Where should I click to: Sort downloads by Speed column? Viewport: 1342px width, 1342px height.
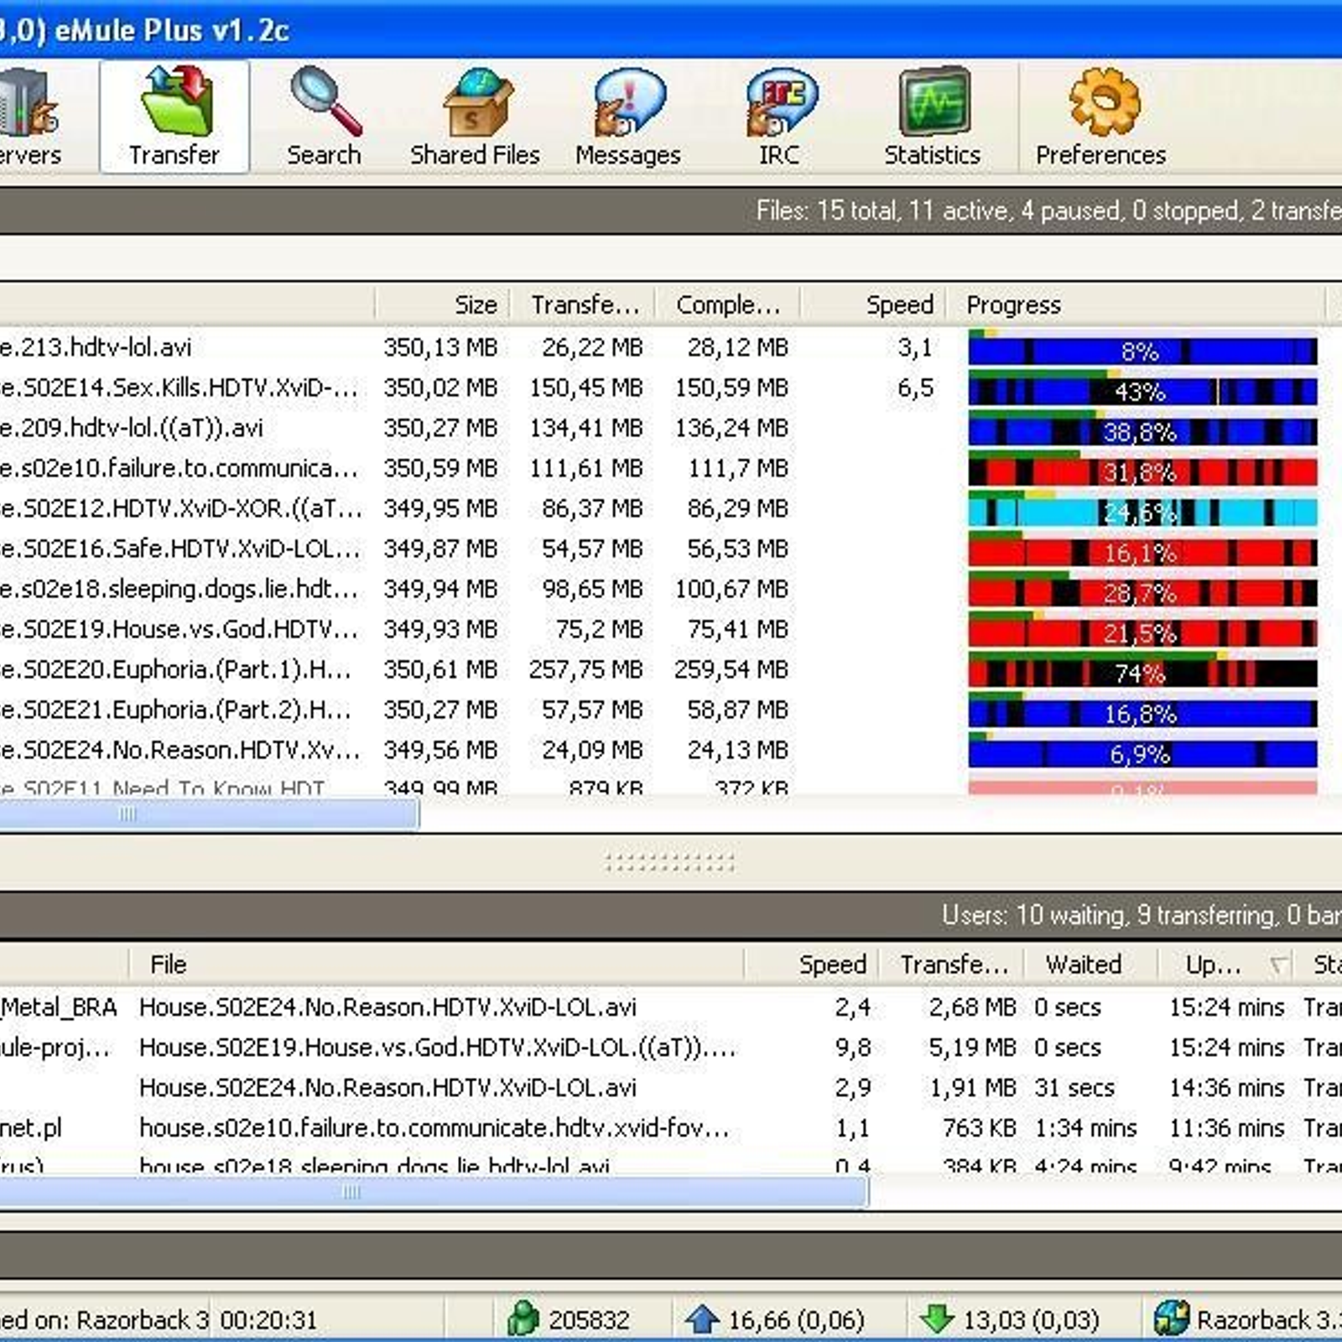click(x=874, y=304)
